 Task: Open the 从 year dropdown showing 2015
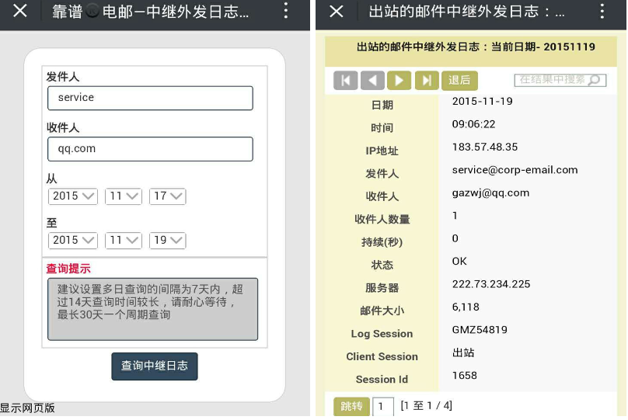pyautogui.click(x=73, y=196)
